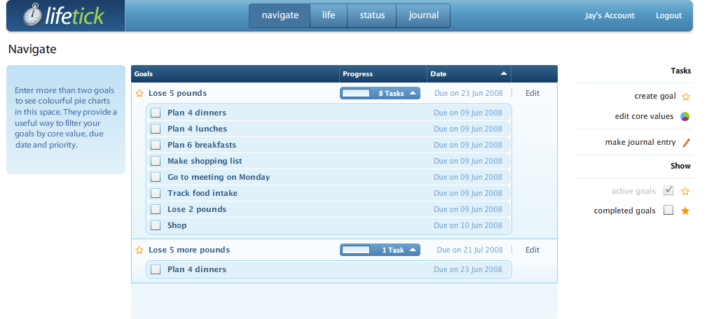Screen dimensions: 721x319
Task: Open the status tab
Action: [x=371, y=15]
